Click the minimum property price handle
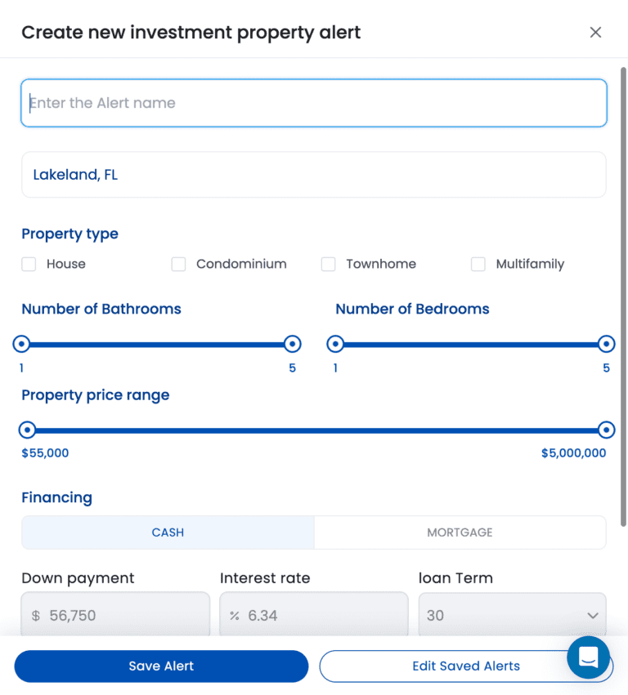 click(28, 430)
